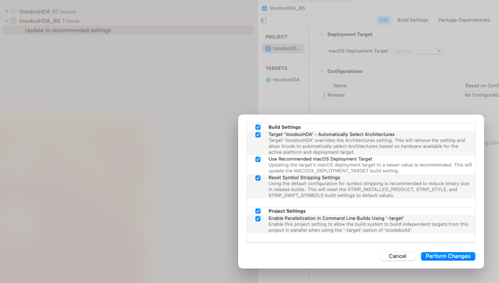Click the macOS Deployment Target label
Image resolution: width=499 pixels, height=283 pixels.
click(358, 51)
